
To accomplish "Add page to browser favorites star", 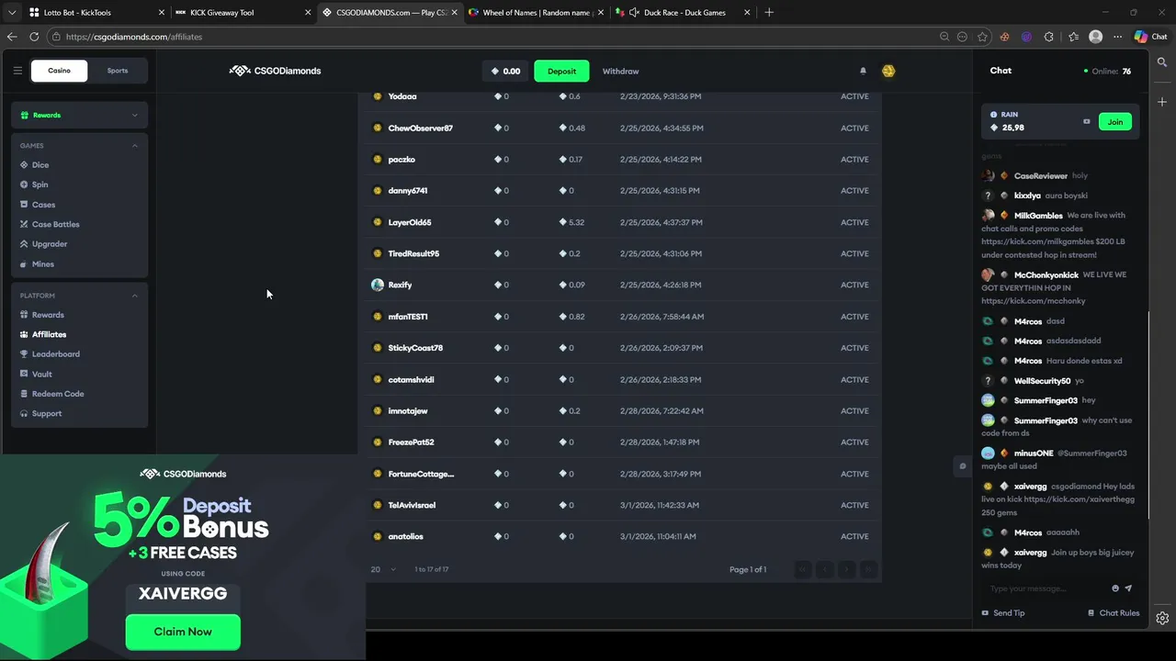I will point(982,37).
